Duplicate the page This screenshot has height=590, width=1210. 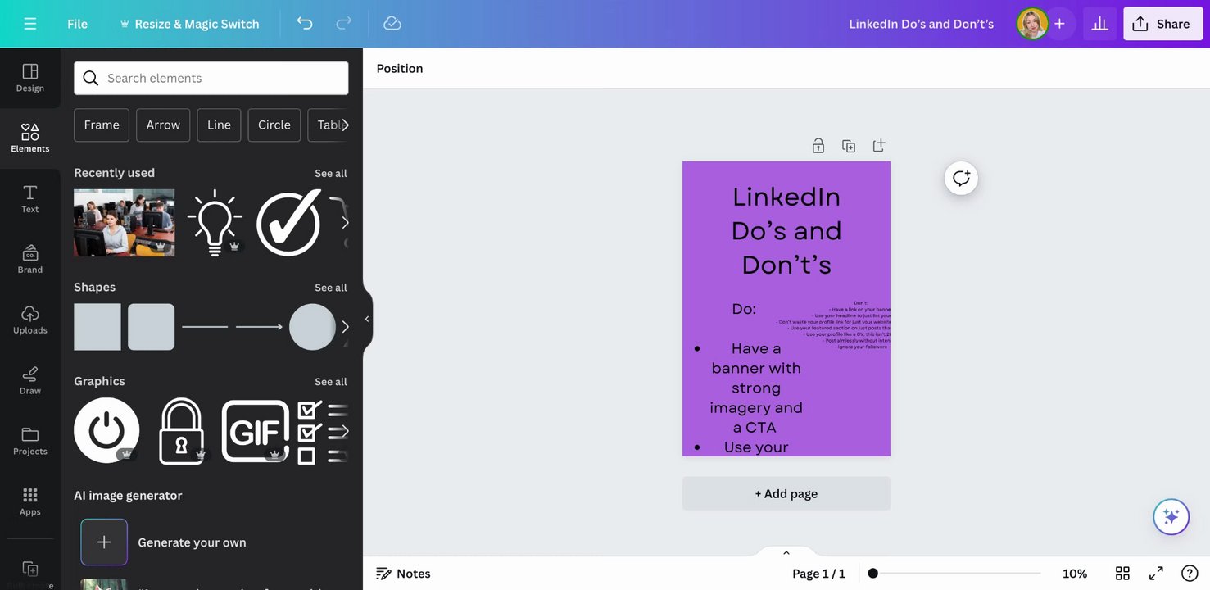(849, 146)
